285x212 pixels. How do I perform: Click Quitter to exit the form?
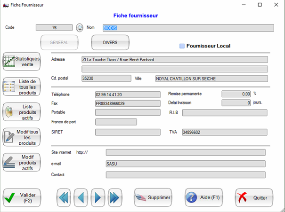[254, 197]
